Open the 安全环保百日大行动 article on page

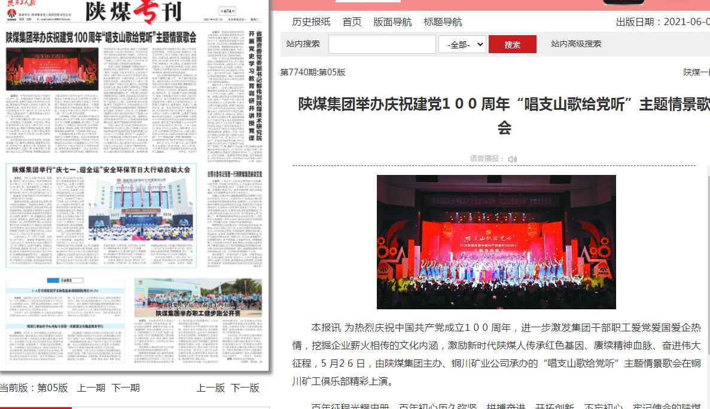click(101, 170)
